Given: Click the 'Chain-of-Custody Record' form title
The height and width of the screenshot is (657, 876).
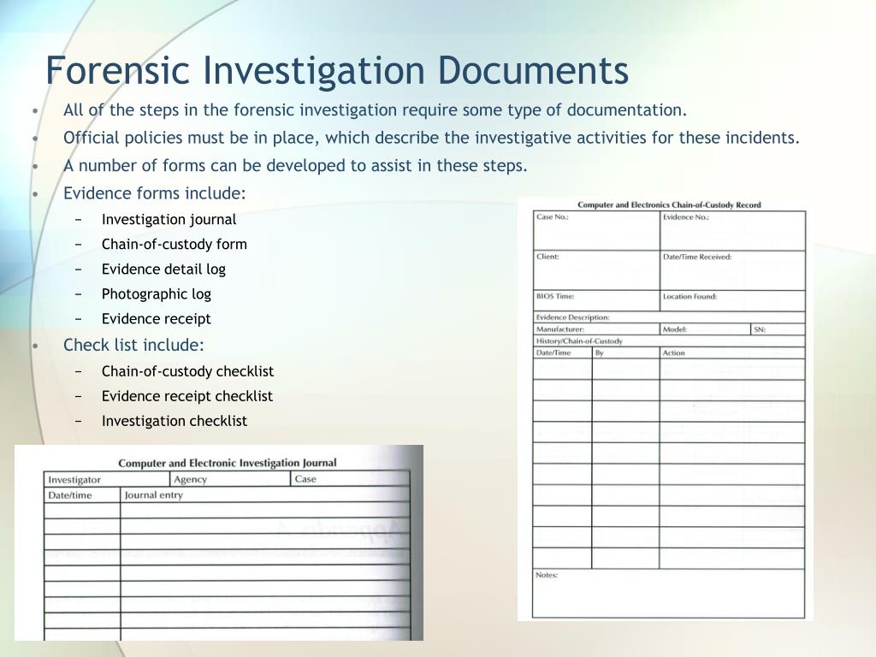Looking at the screenshot, I should (669, 204).
